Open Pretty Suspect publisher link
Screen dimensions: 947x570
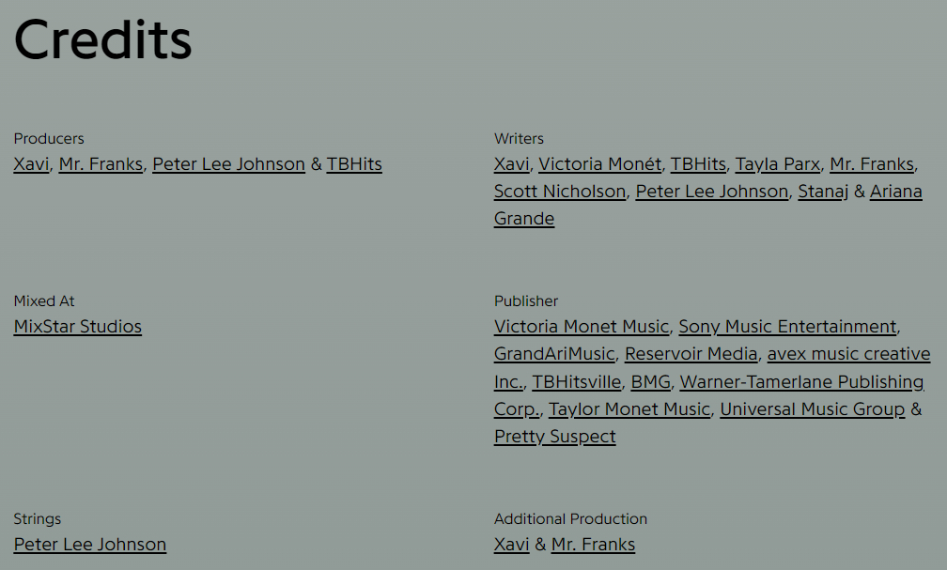coord(554,437)
